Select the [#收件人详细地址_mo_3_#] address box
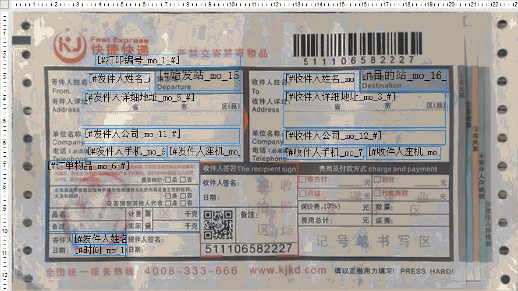Image resolution: width=518 pixels, height=291 pixels. click(x=364, y=110)
